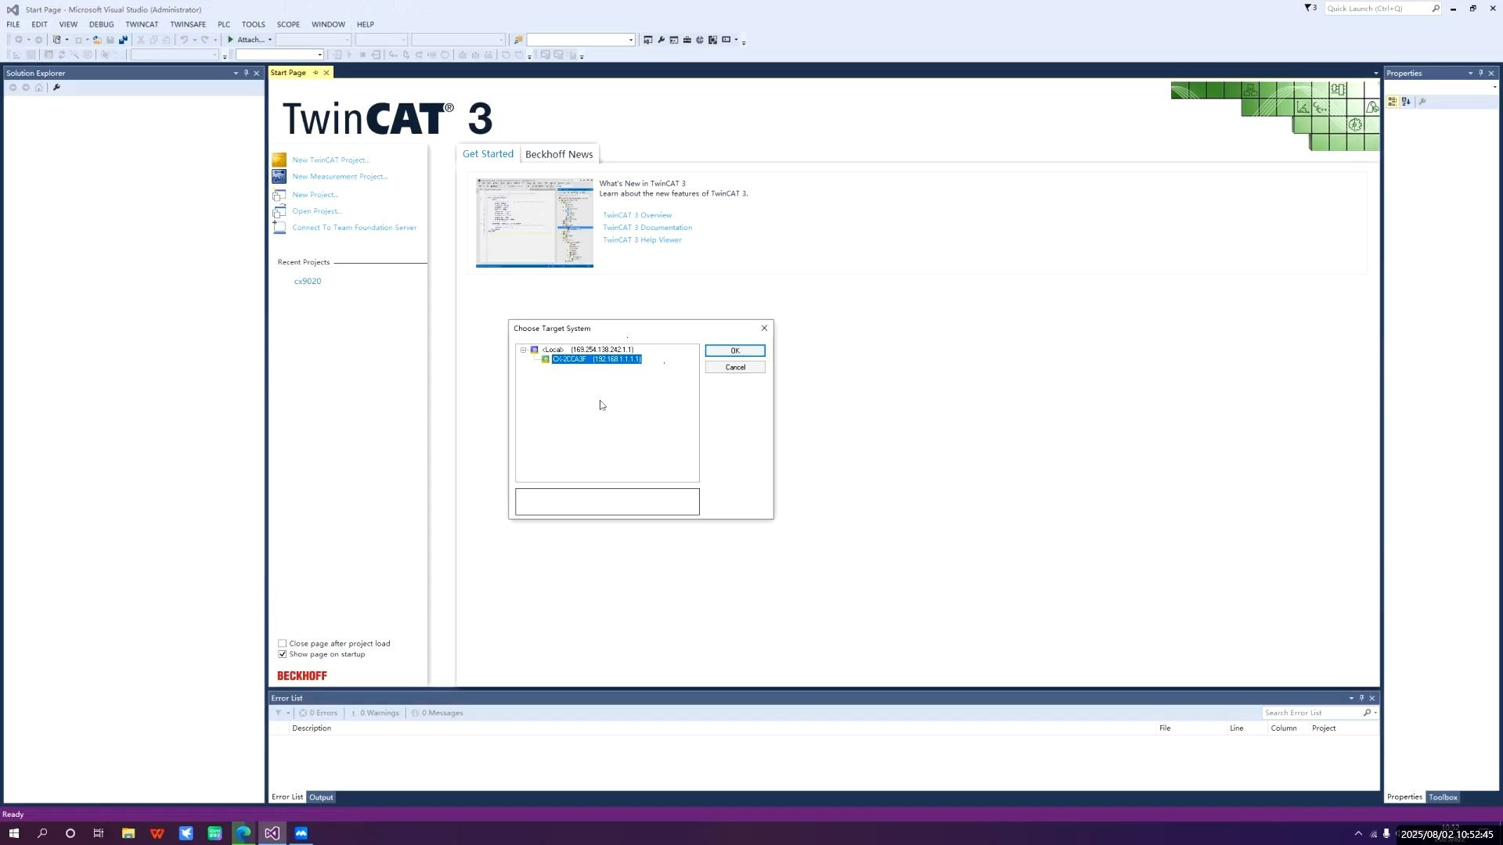Open the cx9020 recent project
The width and height of the screenshot is (1503, 845).
coord(307,281)
